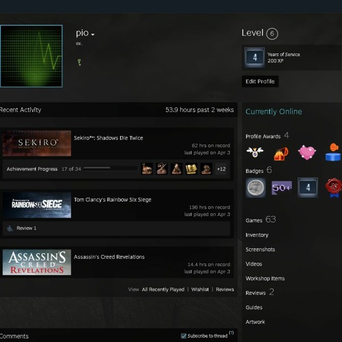Expand the +12 more achievements
This screenshot has width=342, height=342.
coord(222,169)
